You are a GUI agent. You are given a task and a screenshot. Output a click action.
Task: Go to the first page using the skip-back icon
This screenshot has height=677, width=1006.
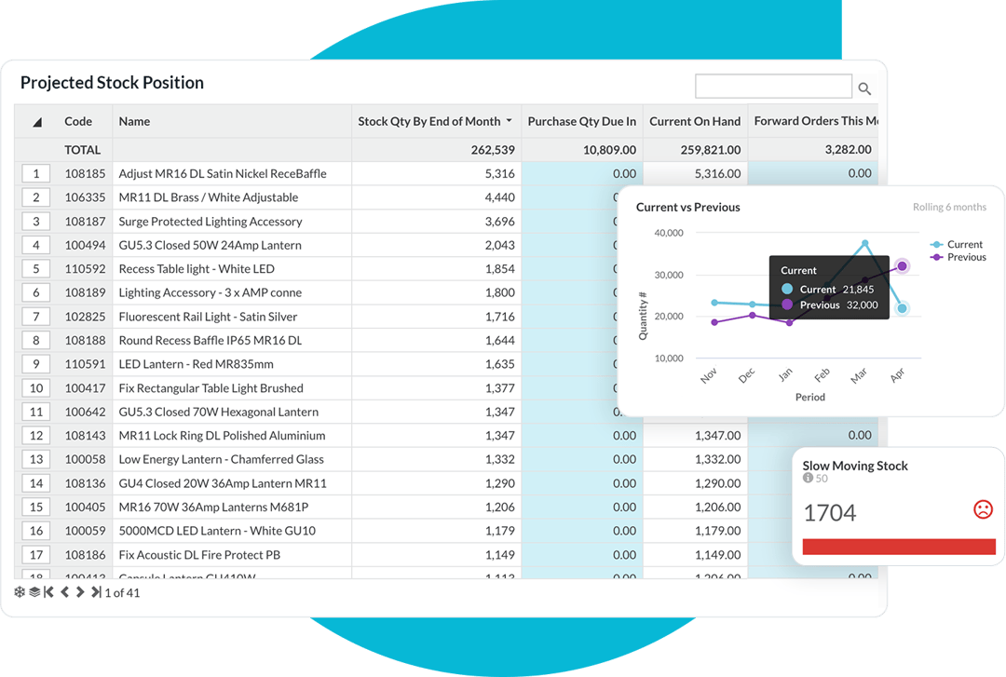(47, 591)
